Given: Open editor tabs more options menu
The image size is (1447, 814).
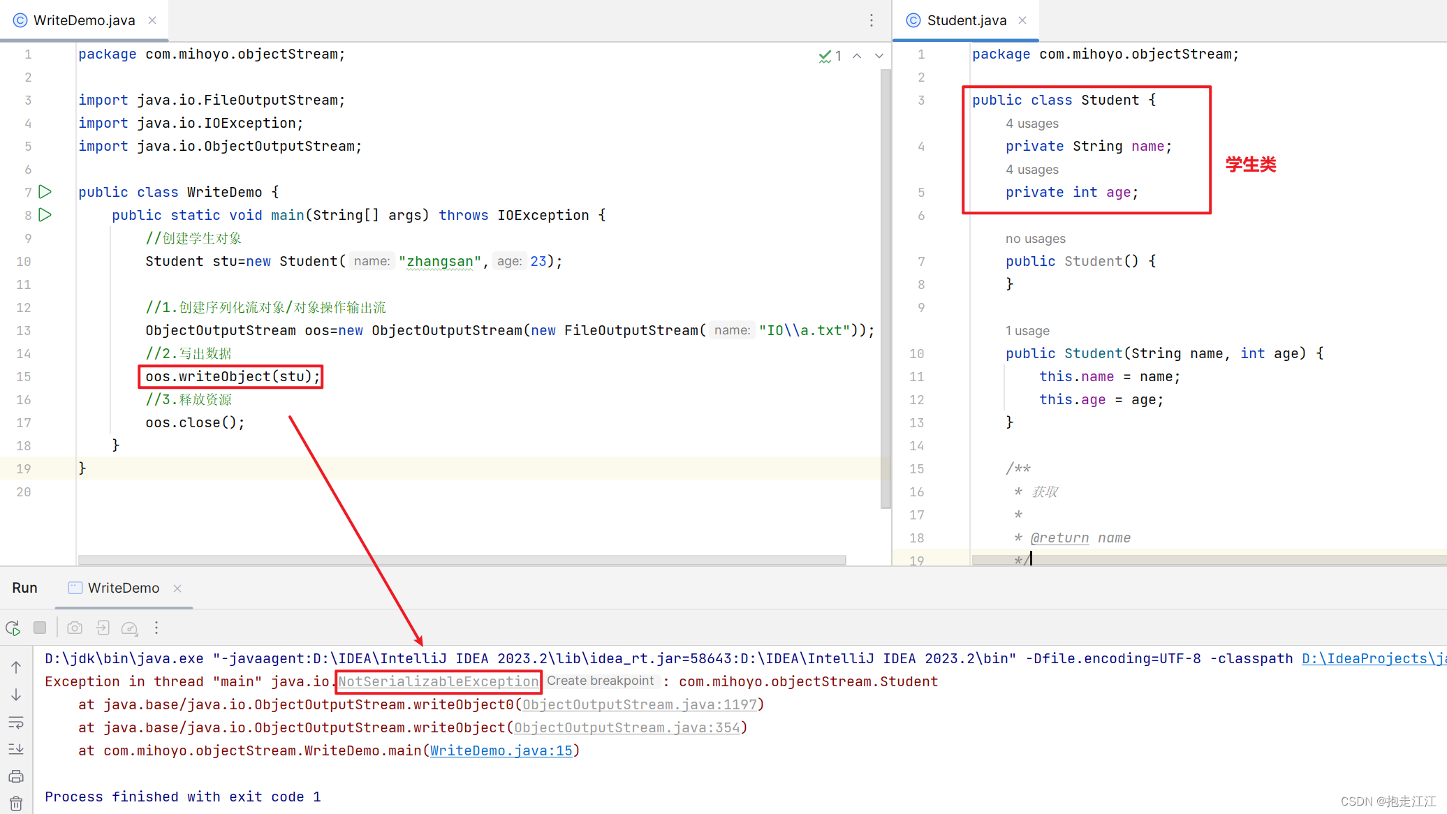Looking at the screenshot, I should click(871, 20).
